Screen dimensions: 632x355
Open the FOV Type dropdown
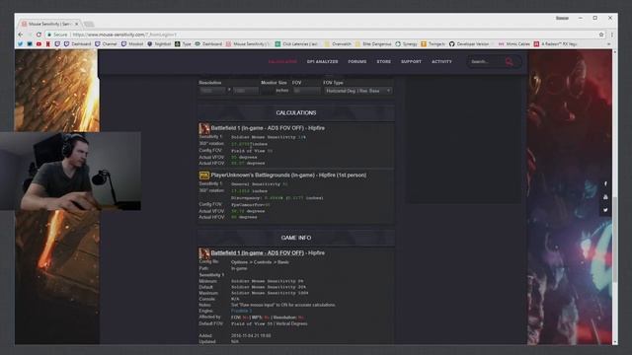(357, 91)
